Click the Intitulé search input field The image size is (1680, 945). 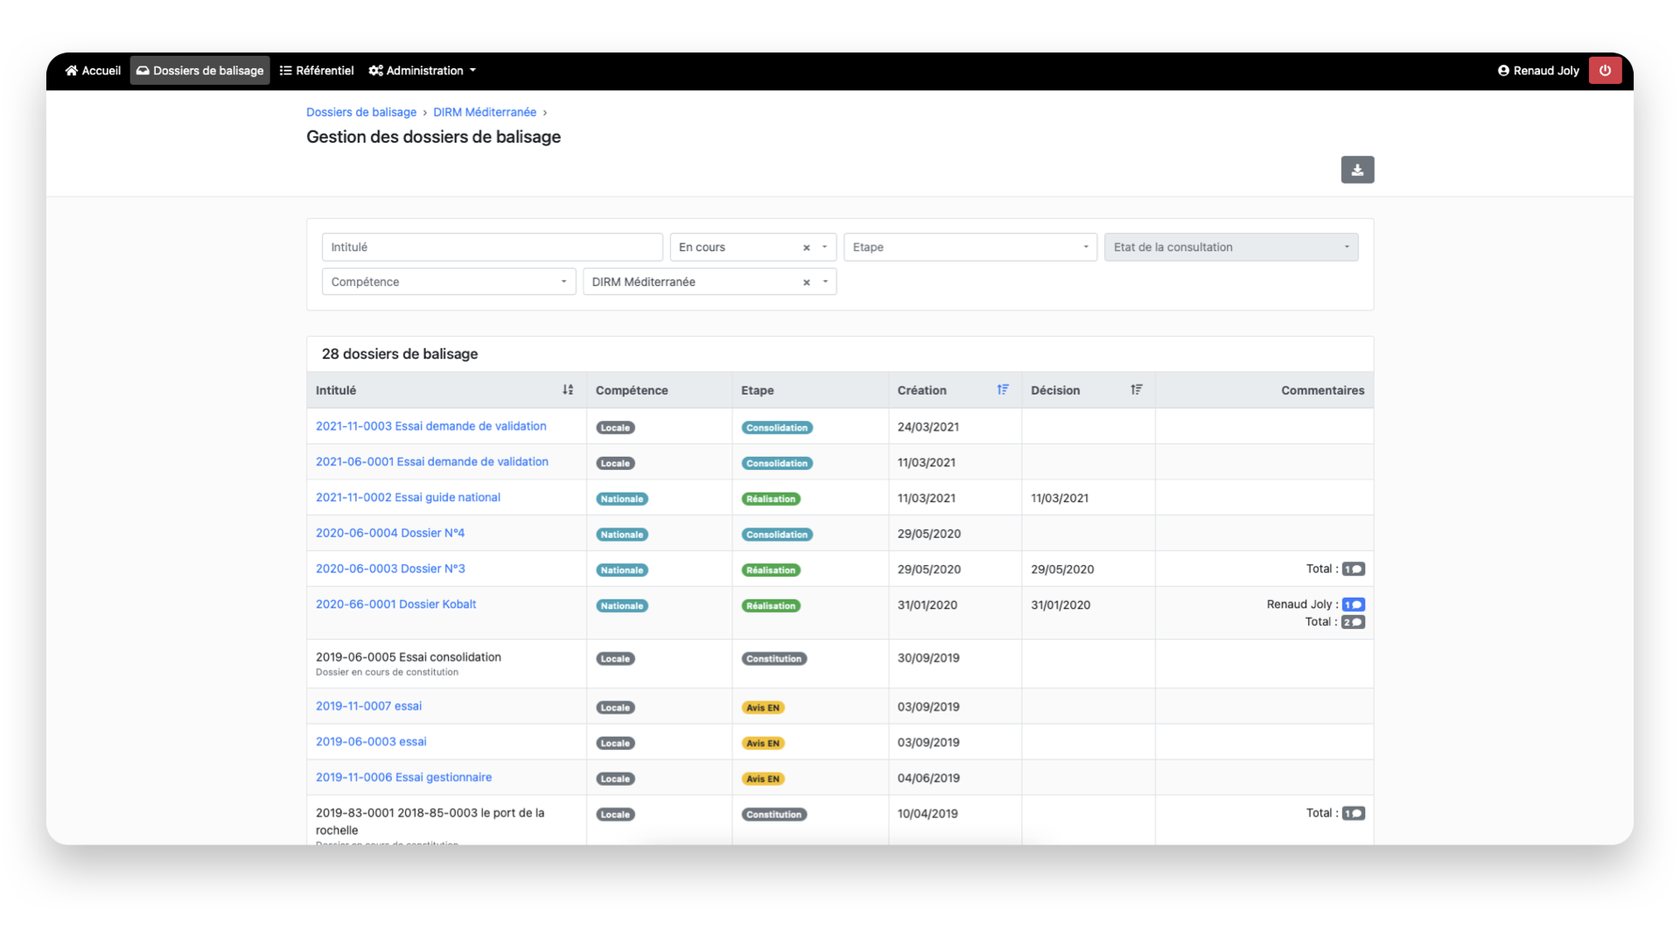[x=492, y=248]
